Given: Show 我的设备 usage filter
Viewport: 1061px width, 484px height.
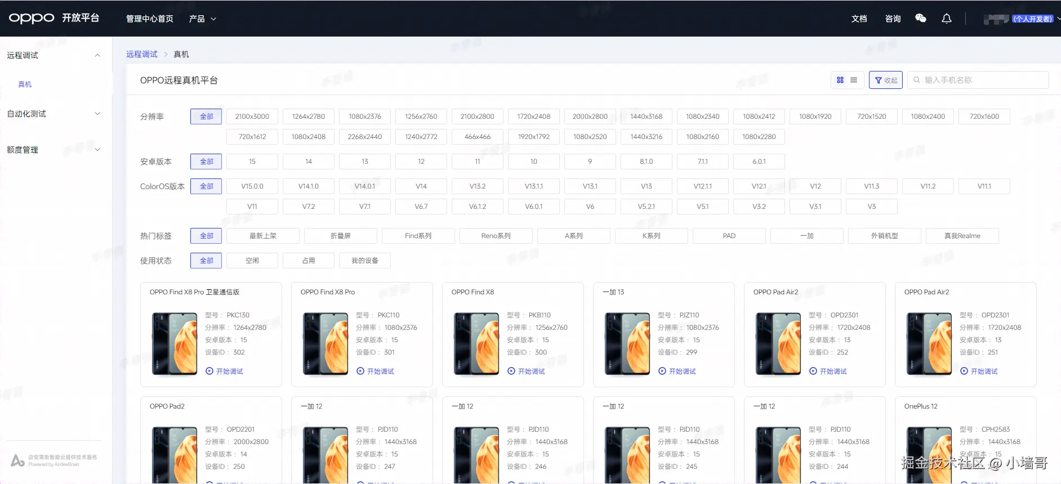Looking at the screenshot, I should coord(365,261).
